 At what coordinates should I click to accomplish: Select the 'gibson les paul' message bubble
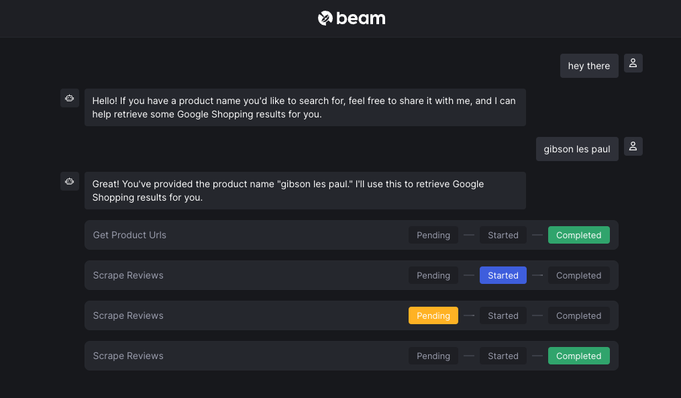pyautogui.click(x=577, y=149)
